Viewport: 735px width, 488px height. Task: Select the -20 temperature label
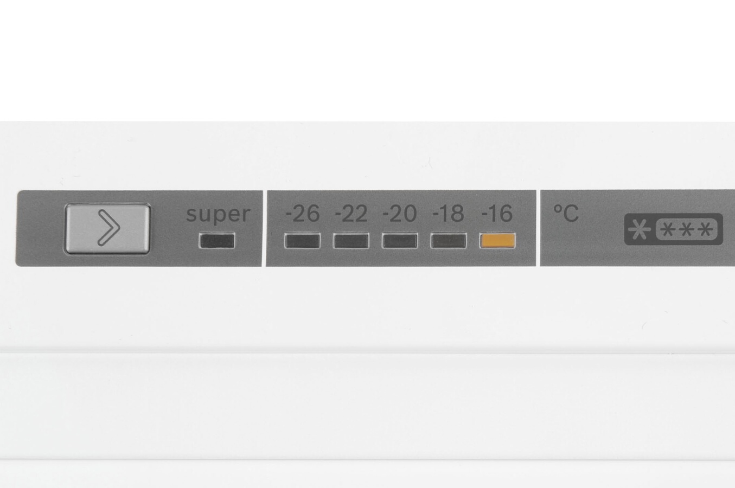400,214
